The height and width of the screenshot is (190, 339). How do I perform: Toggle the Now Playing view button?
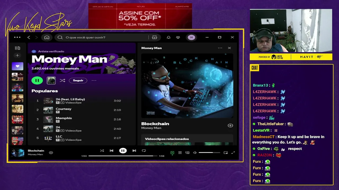pyautogui.click(x=172, y=153)
